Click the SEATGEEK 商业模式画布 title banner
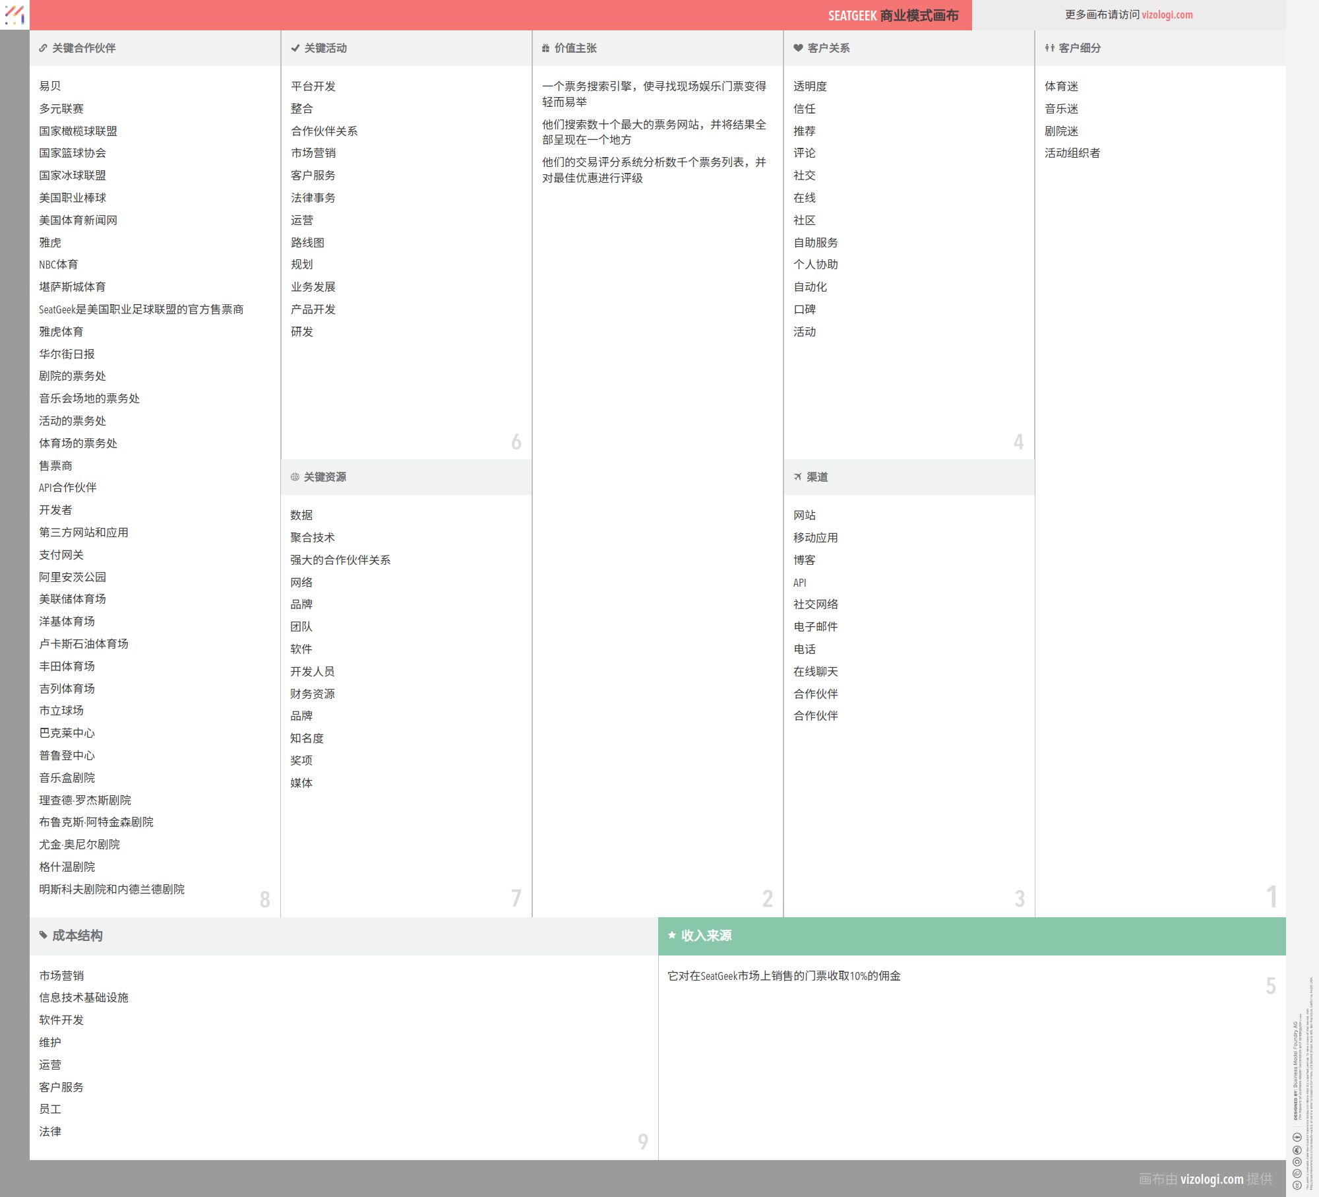 click(x=893, y=15)
